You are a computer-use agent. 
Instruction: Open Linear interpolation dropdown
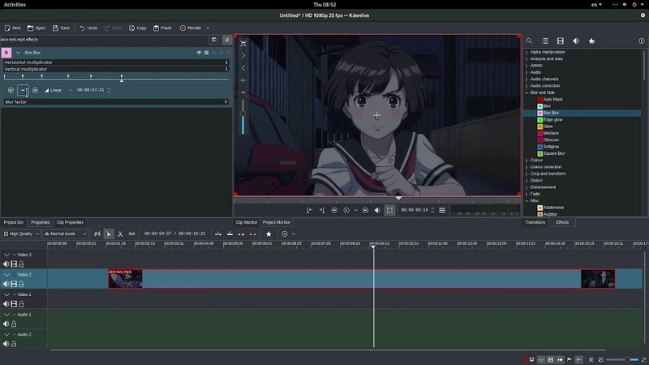pos(58,90)
